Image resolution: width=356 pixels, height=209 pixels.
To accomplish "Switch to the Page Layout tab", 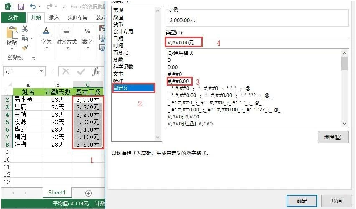I will point(77,17).
